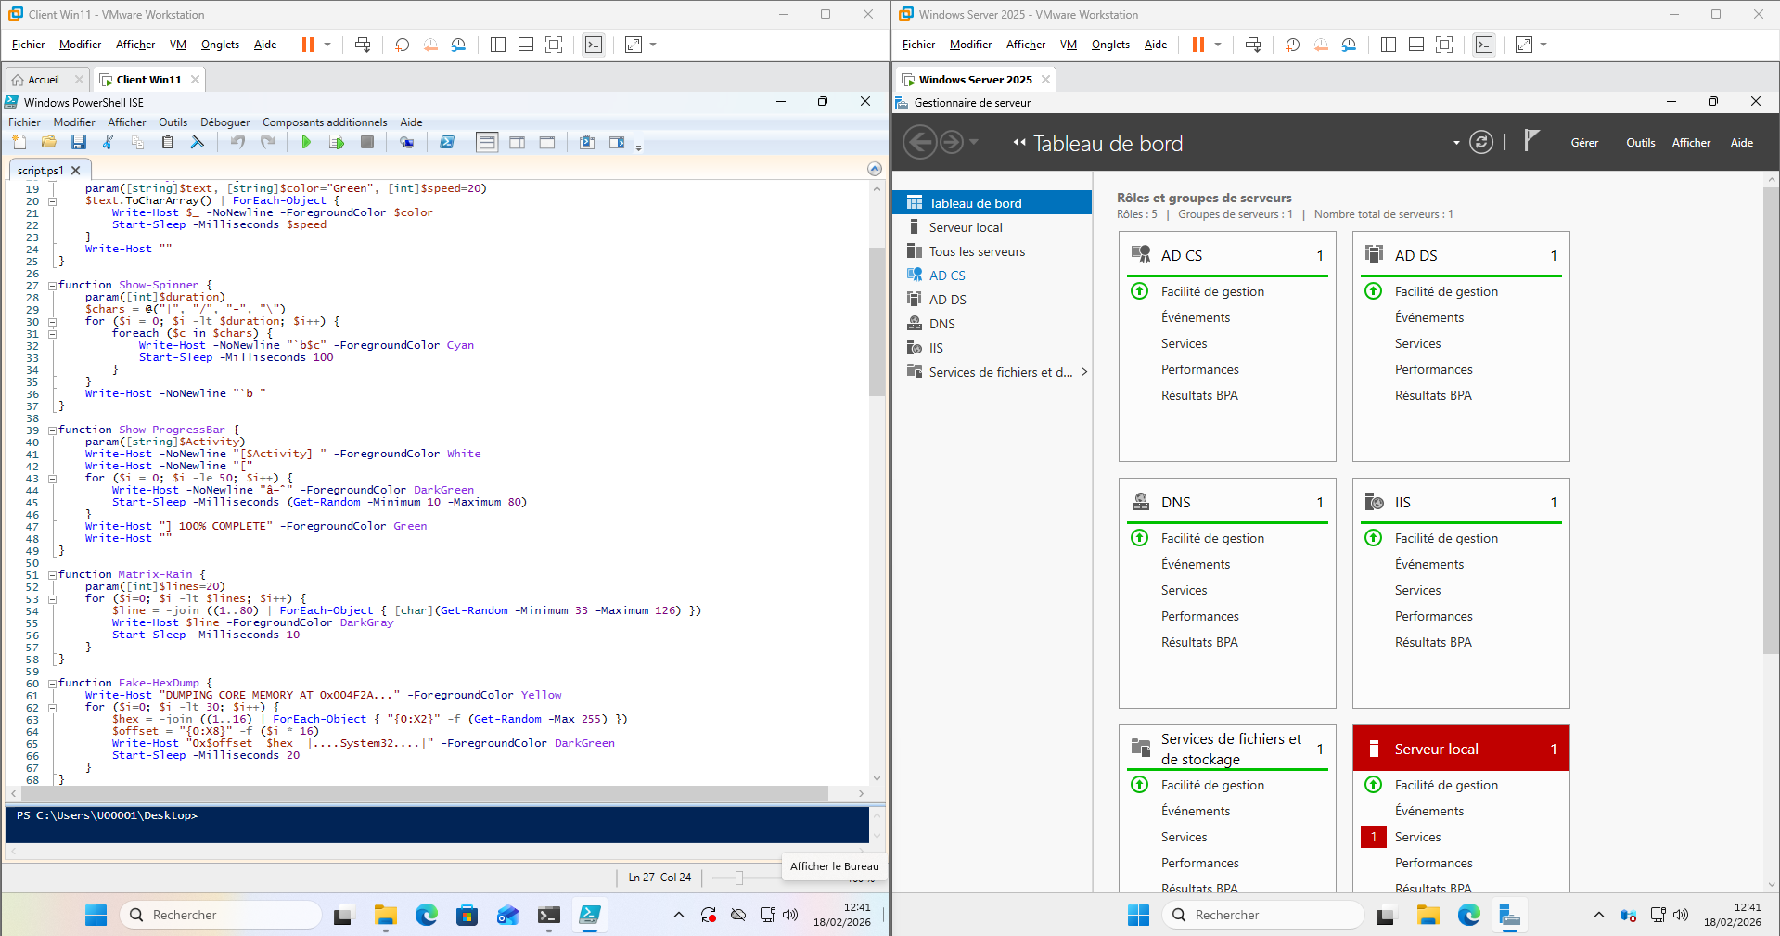Run the script with the green play icon

pos(306,142)
